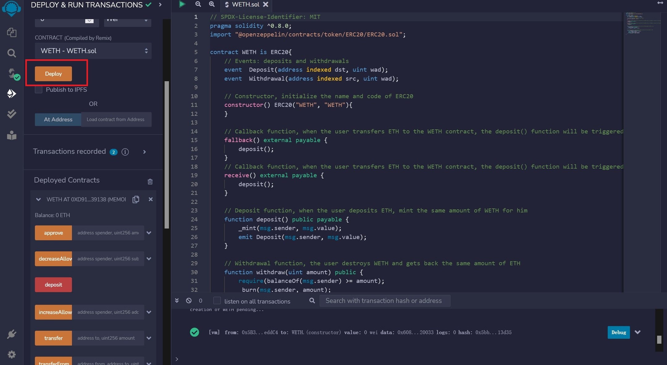Click Debug on the transaction log
This screenshot has height=365, width=667.
619,333
